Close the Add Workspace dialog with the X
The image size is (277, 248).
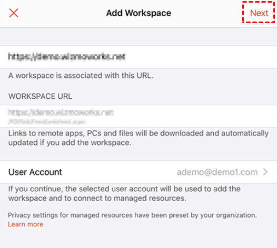point(14,13)
